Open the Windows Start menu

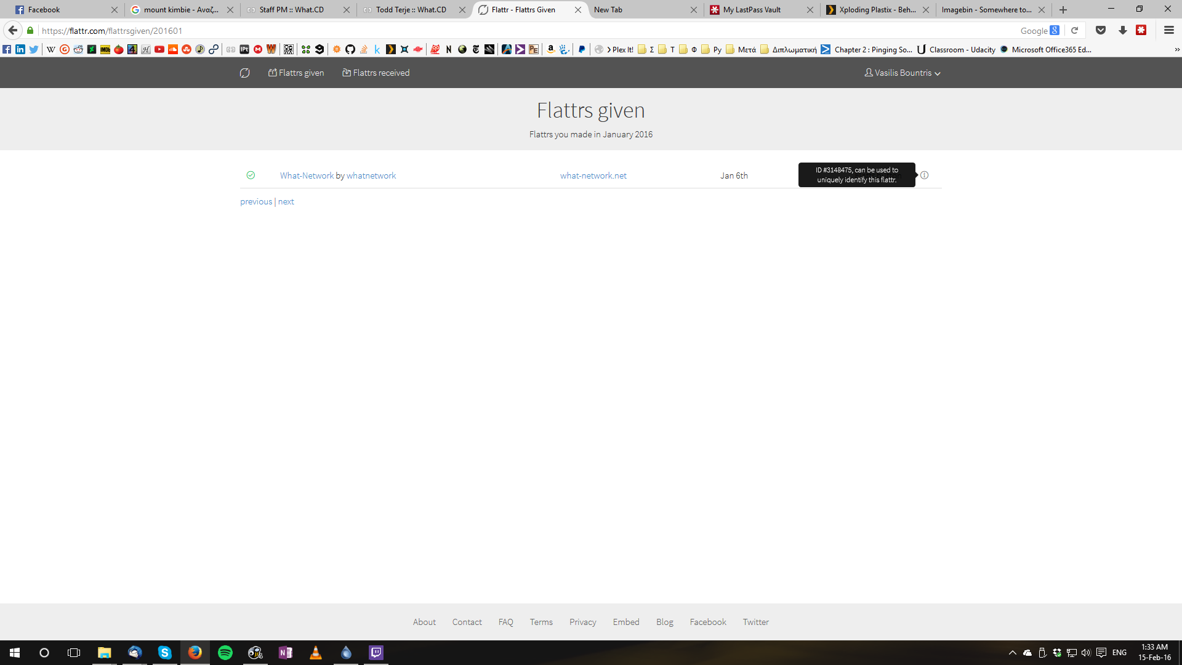tap(15, 653)
